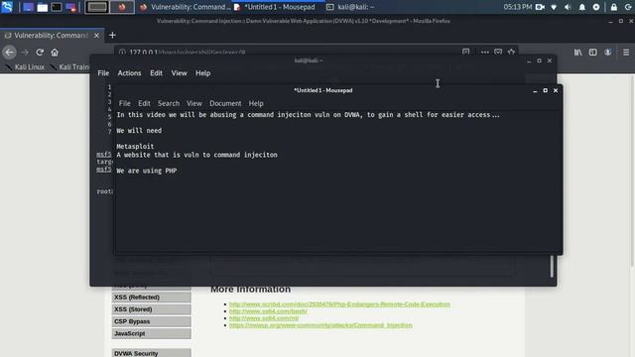Open Mousepad View menu

[194, 103]
